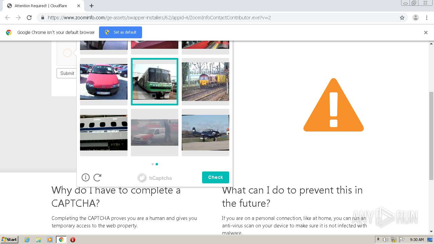Go to first hCaptcha page dot
This screenshot has height=244, width=434.
(x=153, y=164)
